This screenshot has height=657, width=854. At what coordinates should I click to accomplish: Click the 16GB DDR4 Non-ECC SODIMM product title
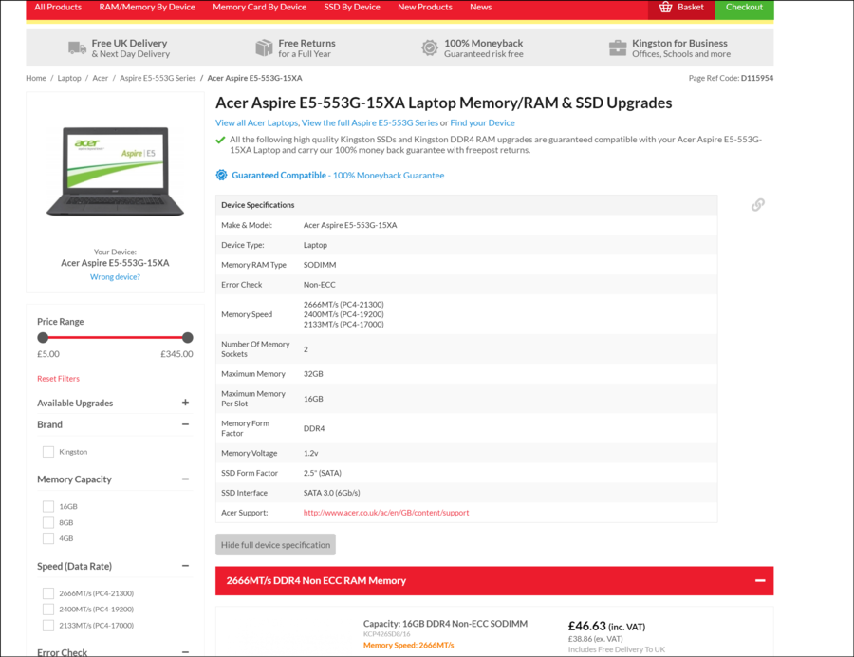[x=445, y=624]
